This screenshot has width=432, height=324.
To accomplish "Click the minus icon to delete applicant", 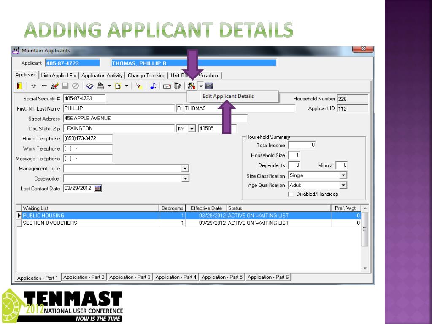I will [x=44, y=86].
